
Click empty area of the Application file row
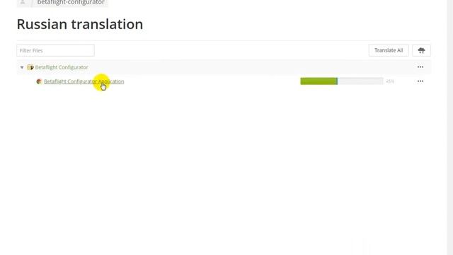(211, 81)
